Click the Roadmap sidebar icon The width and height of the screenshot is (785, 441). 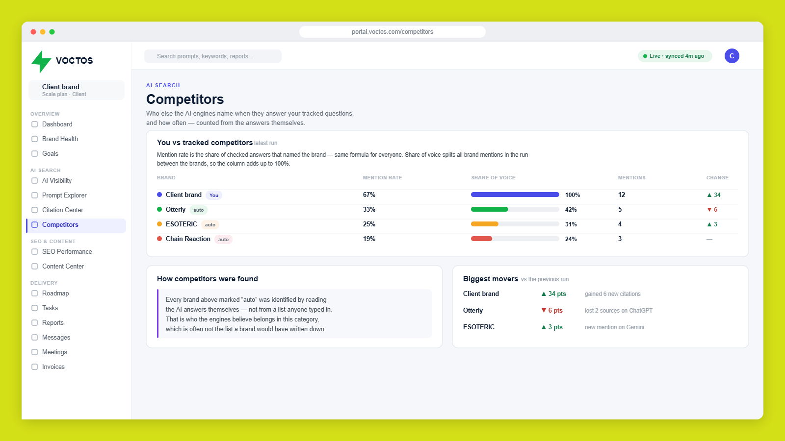[34, 294]
